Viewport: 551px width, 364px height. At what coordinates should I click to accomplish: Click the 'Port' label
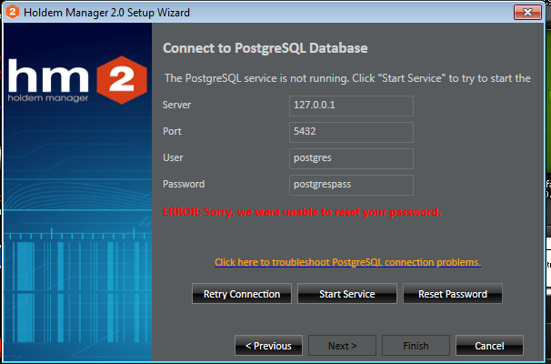pos(172,131)
